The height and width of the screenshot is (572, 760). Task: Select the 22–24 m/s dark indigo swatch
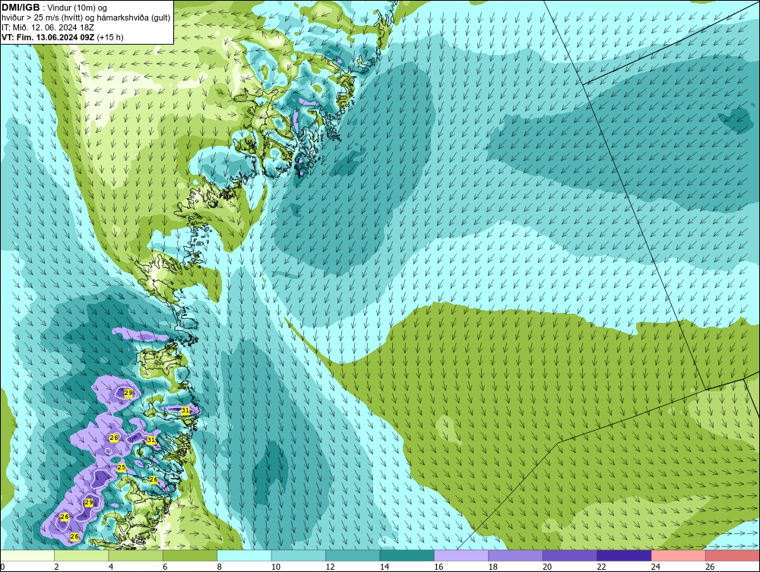[624, 555]
